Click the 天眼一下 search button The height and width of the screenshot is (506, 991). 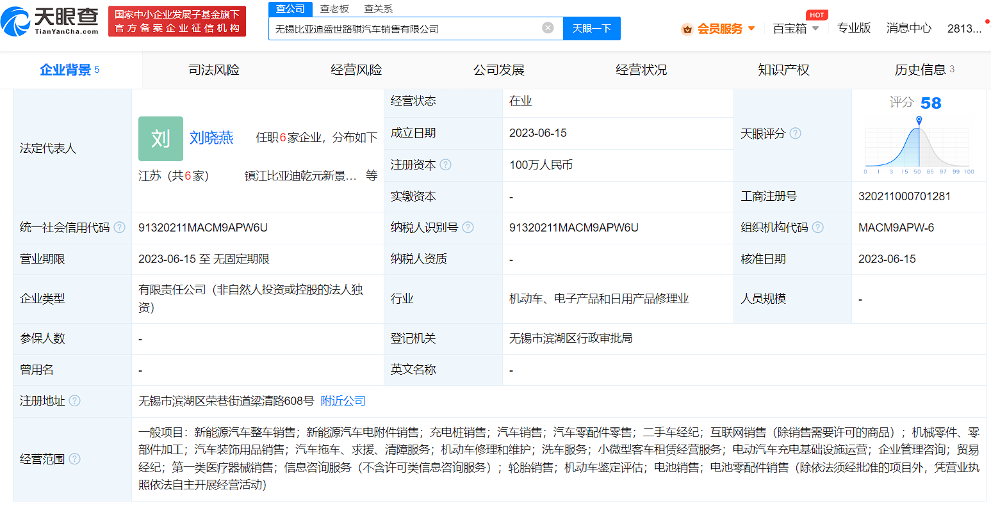591,28
